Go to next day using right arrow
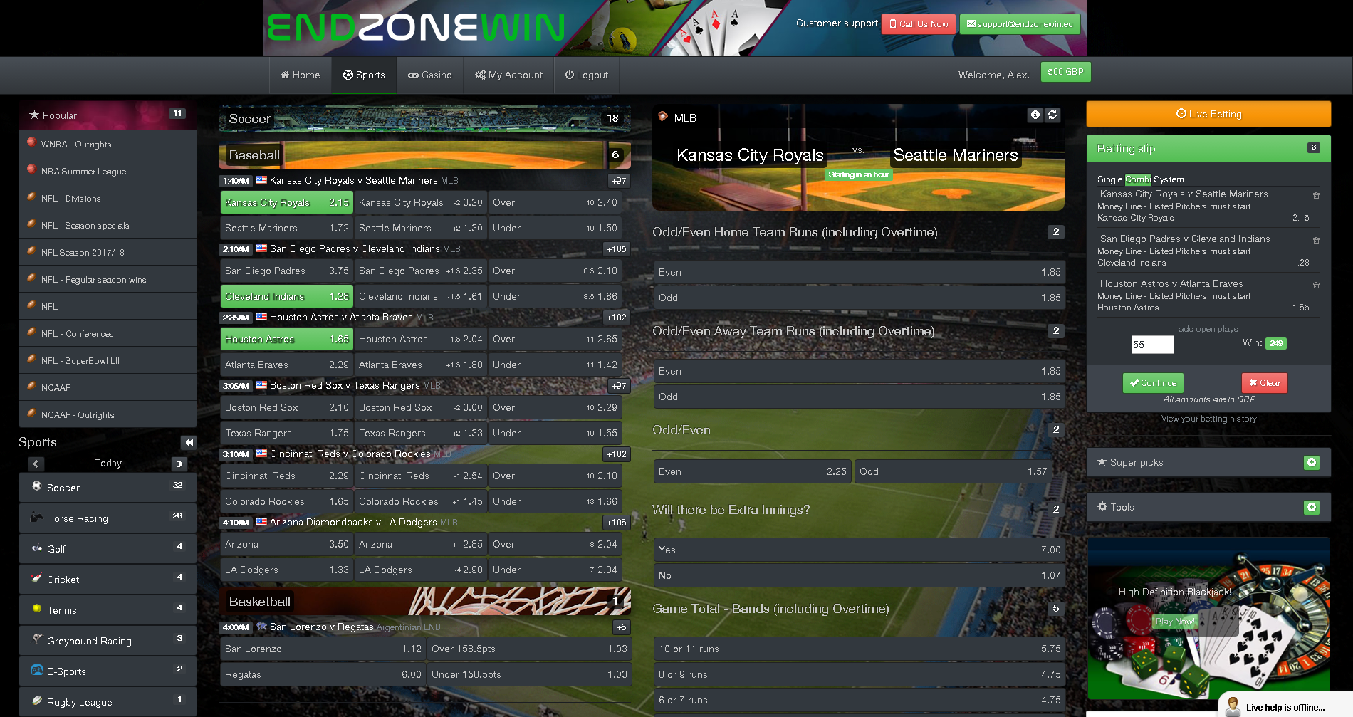Viewport: 1353px width, 717px height. click(179, 464)
